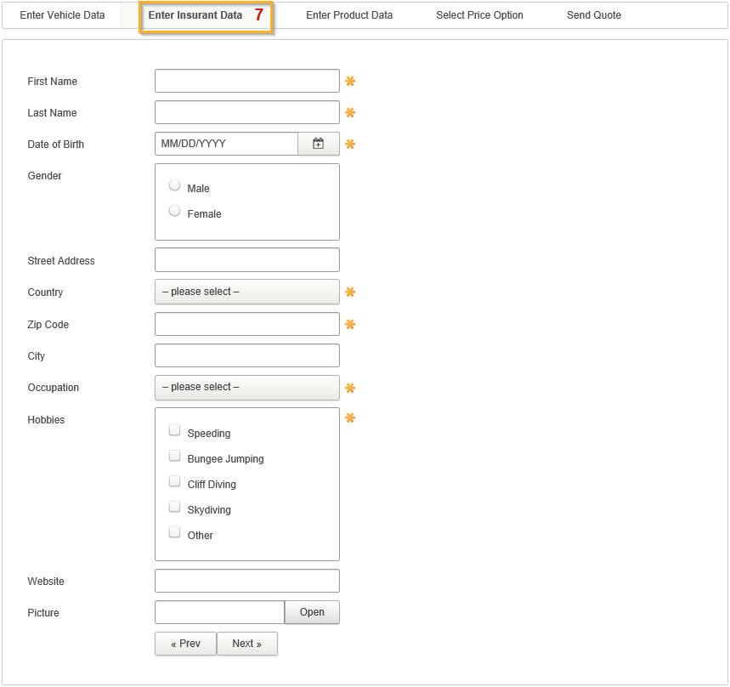
Task: Open the Occupation dropdown list
Action: coord(246,387)
